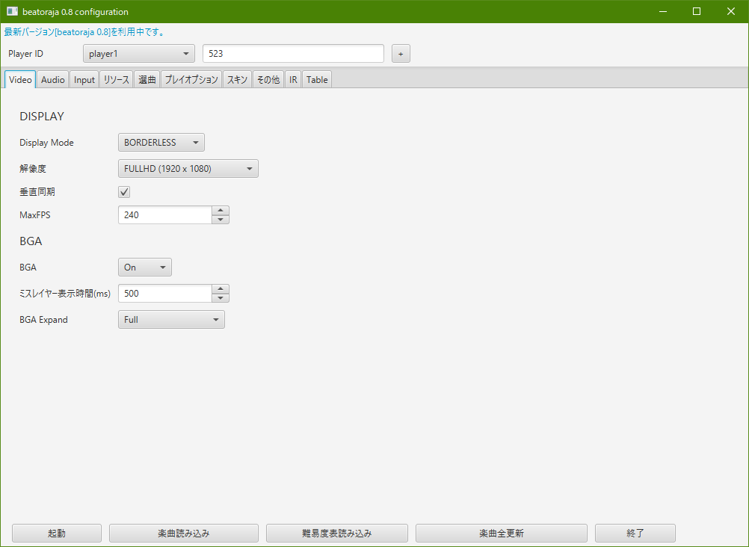Viewport: 749px width, 547px height.
Task: Click the 難易度表読み込み button
Action: [x=337, y=533]
